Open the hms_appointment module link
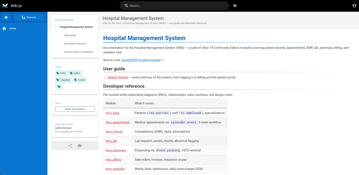The height and width of the screenshot is (175, 359). pos(118,122)
